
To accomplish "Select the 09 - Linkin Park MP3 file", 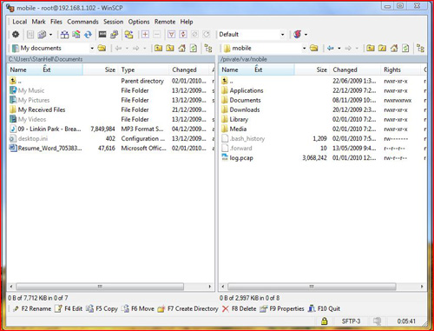I will [49, 129].
